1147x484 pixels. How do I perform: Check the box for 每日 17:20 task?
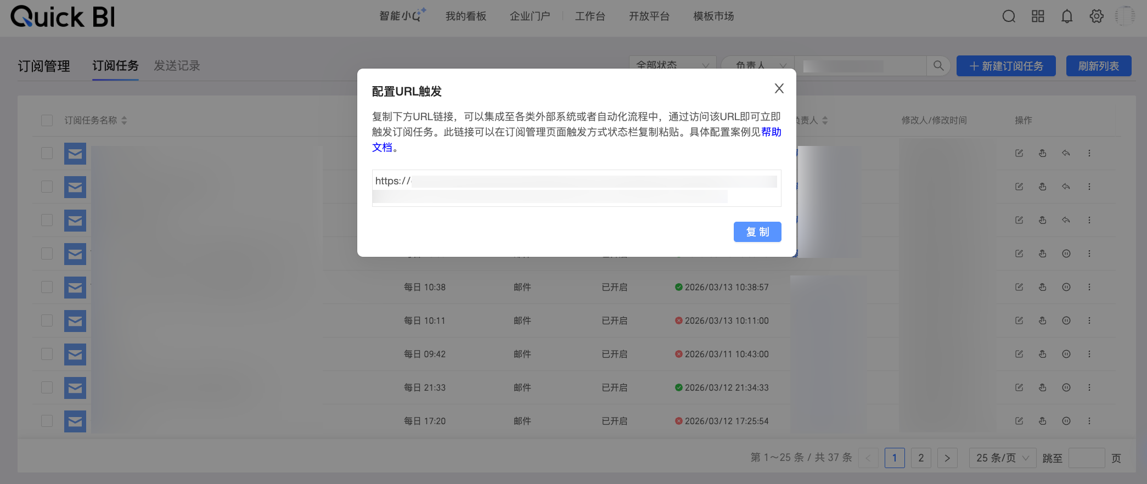[47, 421]
